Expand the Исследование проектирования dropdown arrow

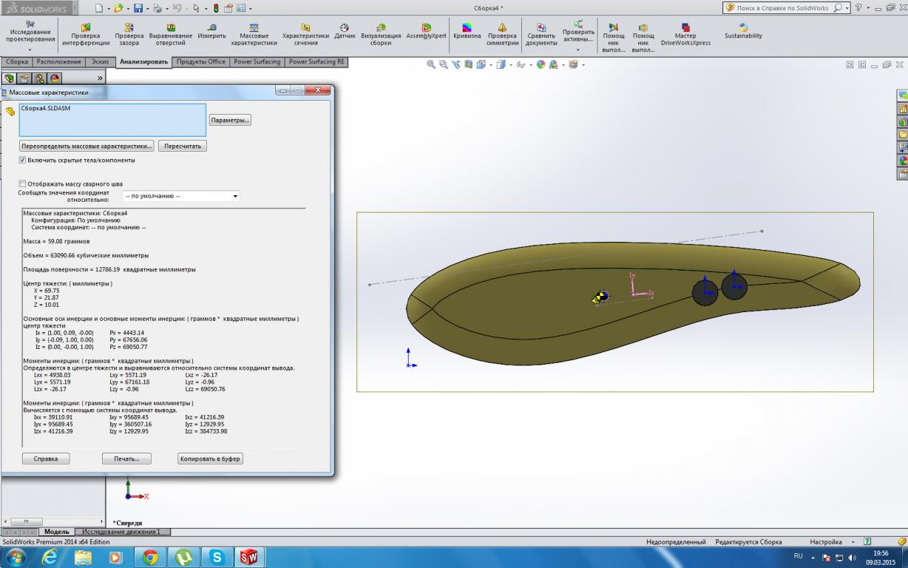pos(30,50)
